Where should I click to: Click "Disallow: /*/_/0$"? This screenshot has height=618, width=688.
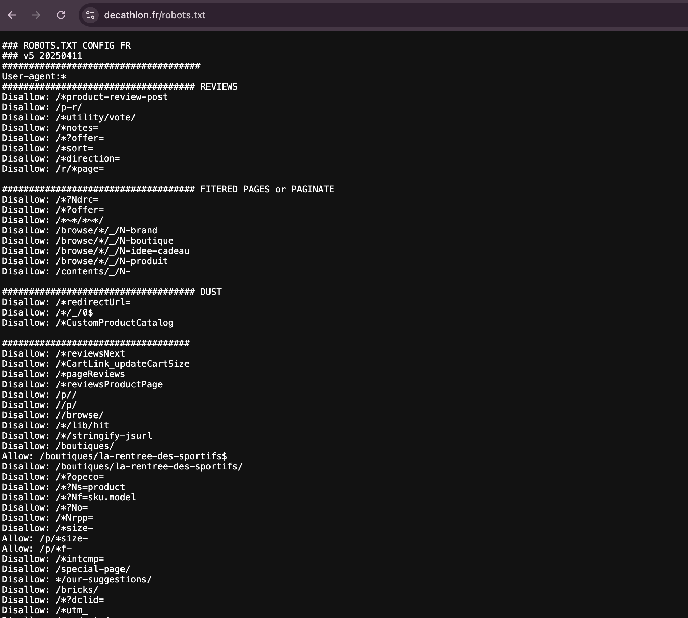click(x=48, y=312)
